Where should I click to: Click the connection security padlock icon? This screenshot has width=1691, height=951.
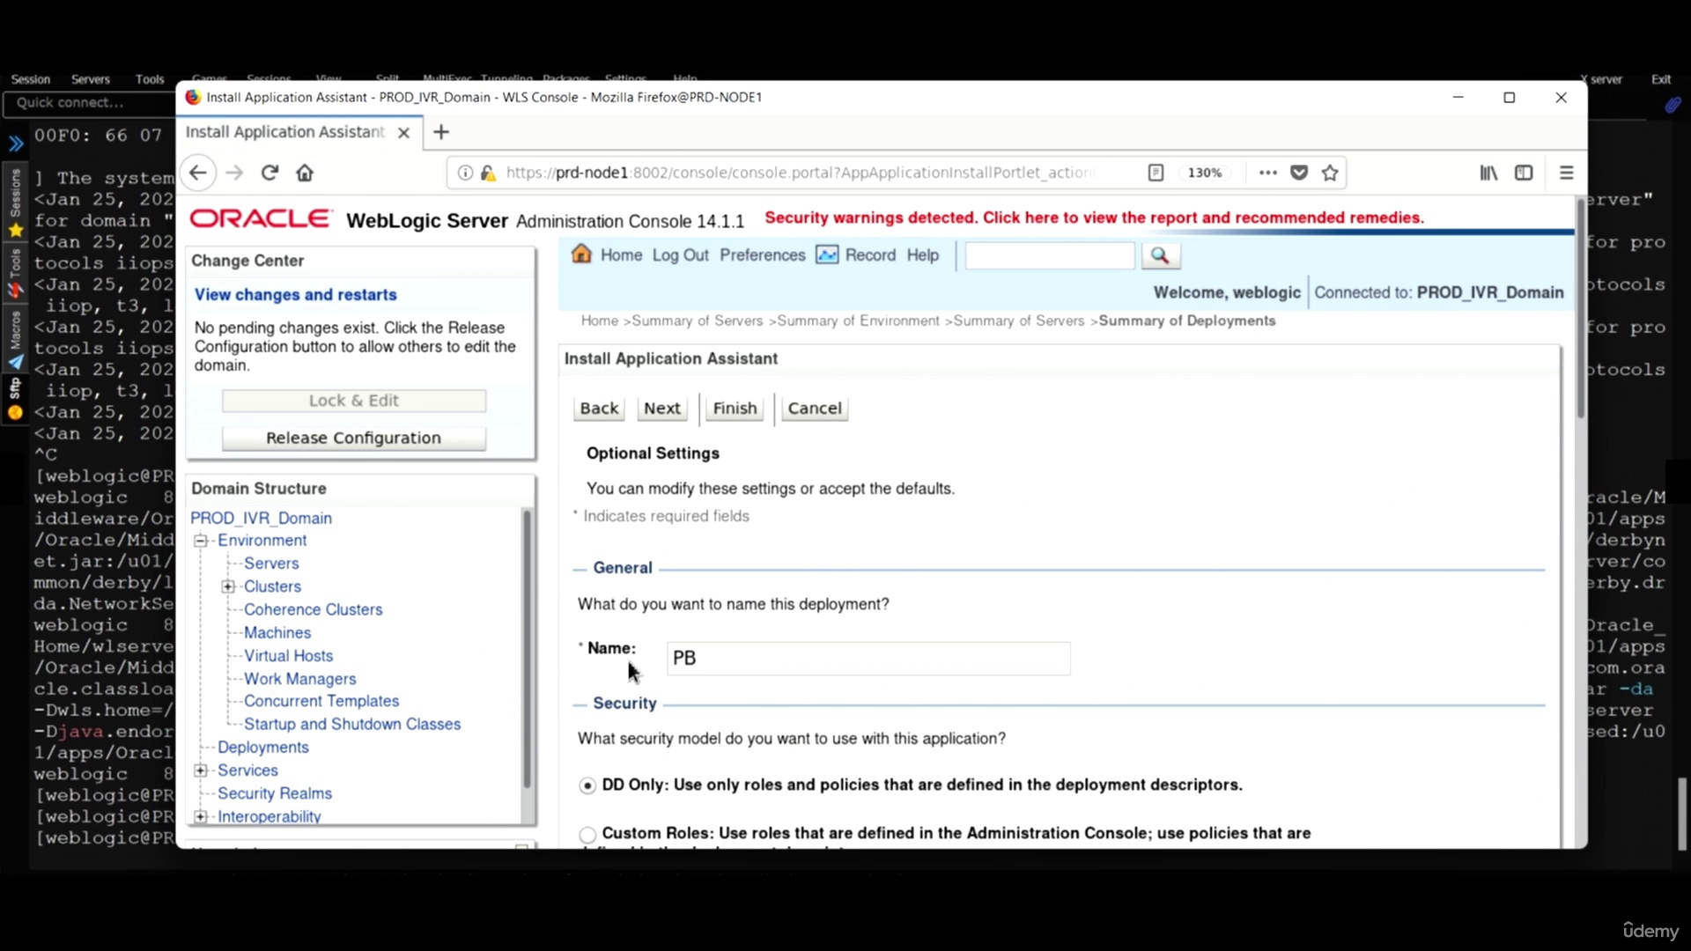488,173
